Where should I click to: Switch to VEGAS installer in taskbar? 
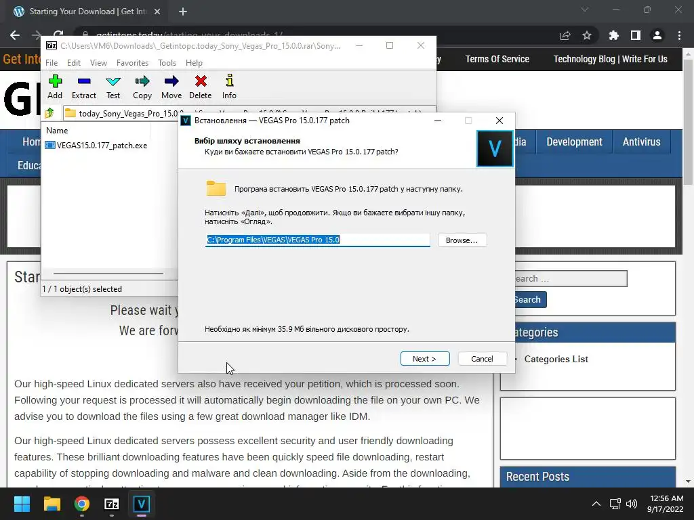click(141, 504)
